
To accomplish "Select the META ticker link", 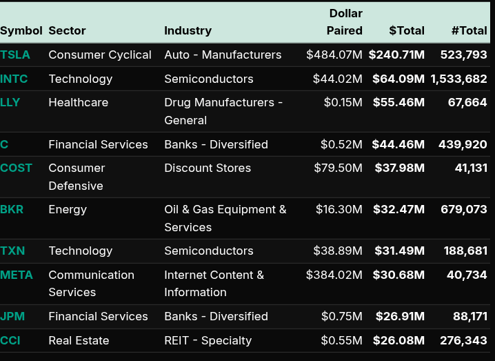I will tap(17, 275).
